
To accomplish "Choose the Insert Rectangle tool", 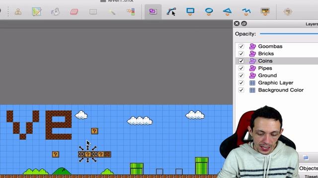I will click(190, 12).
